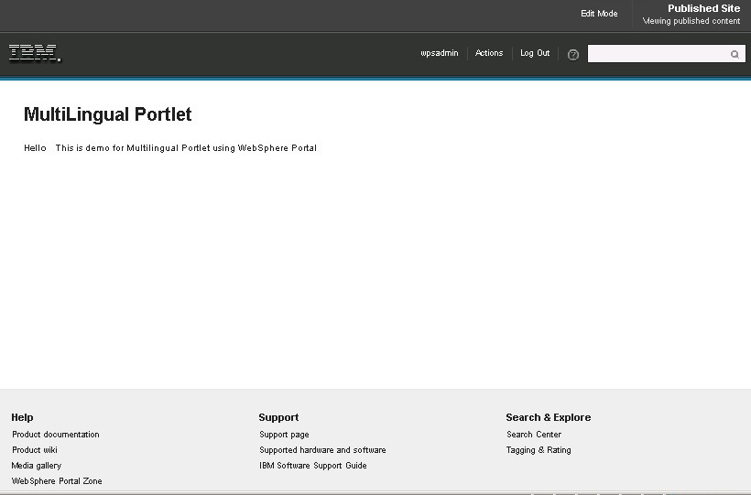Click the Help footer heading

pyautogui.click(x=22, y=417)
